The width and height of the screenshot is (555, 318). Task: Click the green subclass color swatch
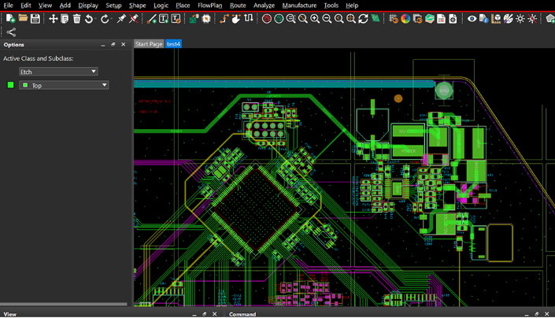10,85
